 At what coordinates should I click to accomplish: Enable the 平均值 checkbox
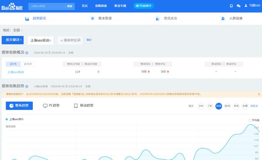250,120
